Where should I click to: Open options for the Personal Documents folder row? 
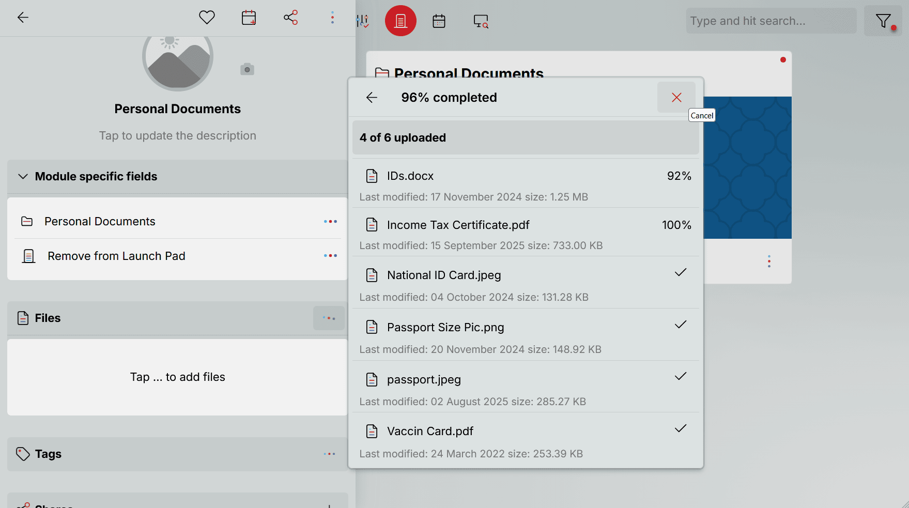330,221
